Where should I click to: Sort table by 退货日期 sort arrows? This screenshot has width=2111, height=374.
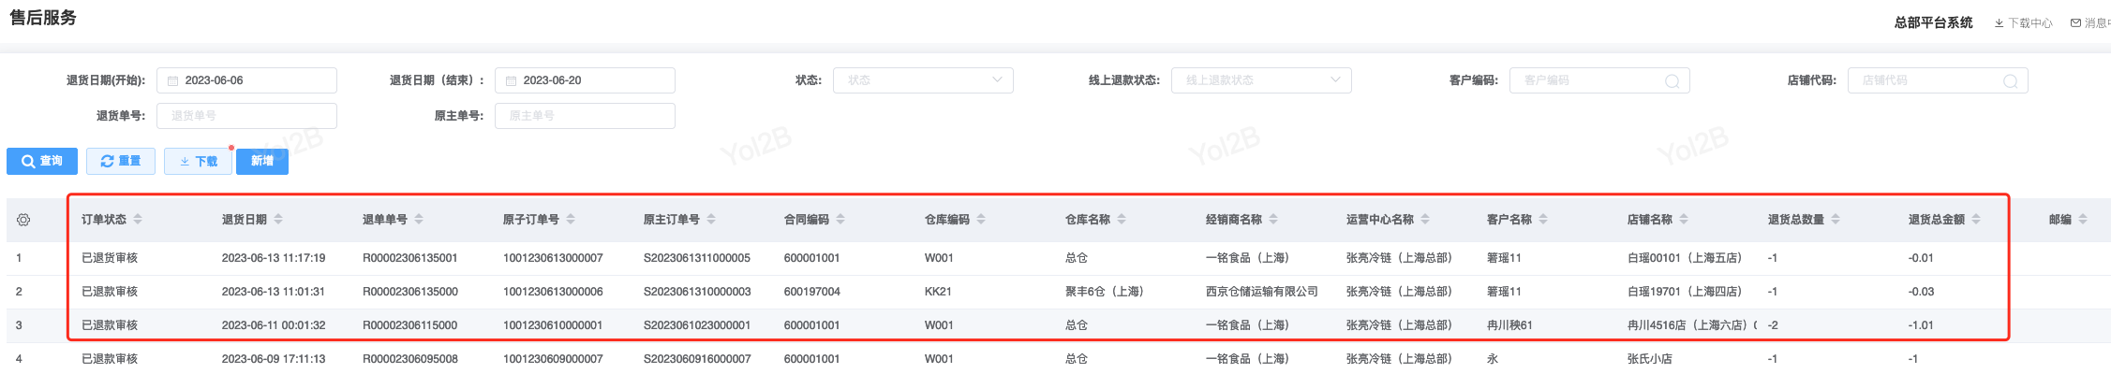pyautogui.click(x=278, y=220)
